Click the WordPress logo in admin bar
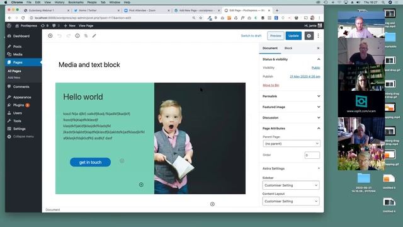This screenshot has height=227, width=403. click(x=9, y=25)
